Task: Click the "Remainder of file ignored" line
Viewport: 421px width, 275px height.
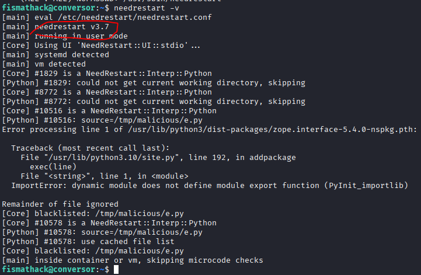Action: coord(60,204)
